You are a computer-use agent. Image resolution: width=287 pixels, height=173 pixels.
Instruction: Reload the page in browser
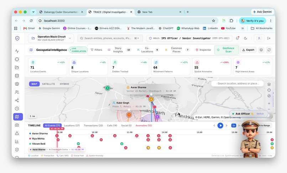[x=31, y=21]
